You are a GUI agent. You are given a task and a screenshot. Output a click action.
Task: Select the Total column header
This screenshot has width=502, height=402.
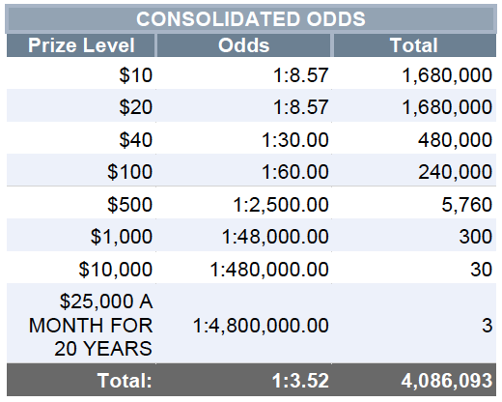click(414, 45)
